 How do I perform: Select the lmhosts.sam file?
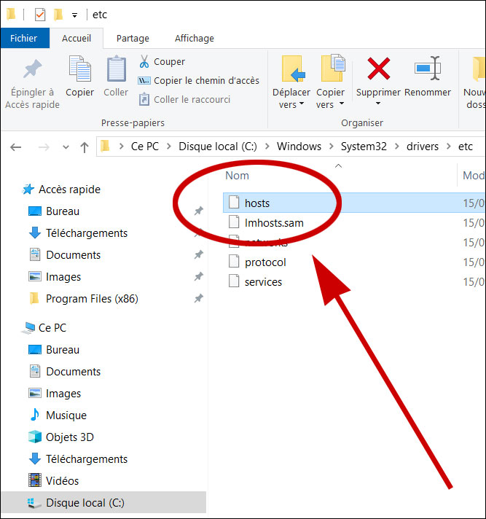274,223
